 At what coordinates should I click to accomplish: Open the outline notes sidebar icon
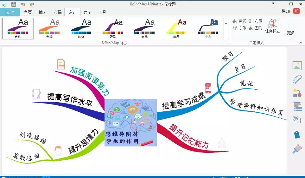click(x=297, y=107)
